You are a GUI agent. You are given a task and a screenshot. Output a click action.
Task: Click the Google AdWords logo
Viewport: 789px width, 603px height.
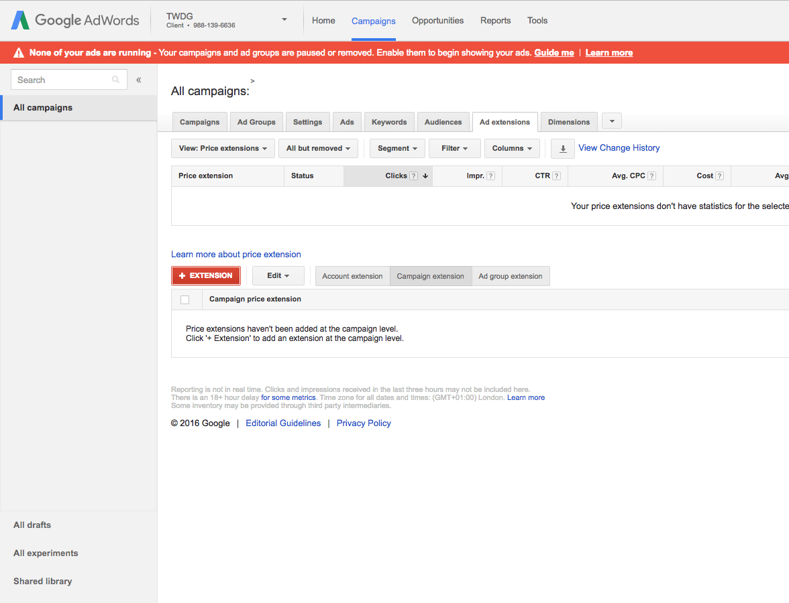coord(75,20)
